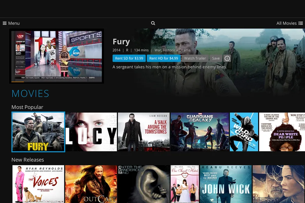Screen dimensions: 305x203
Task: Click the All Movies list icon
Action: pos(301,23)
